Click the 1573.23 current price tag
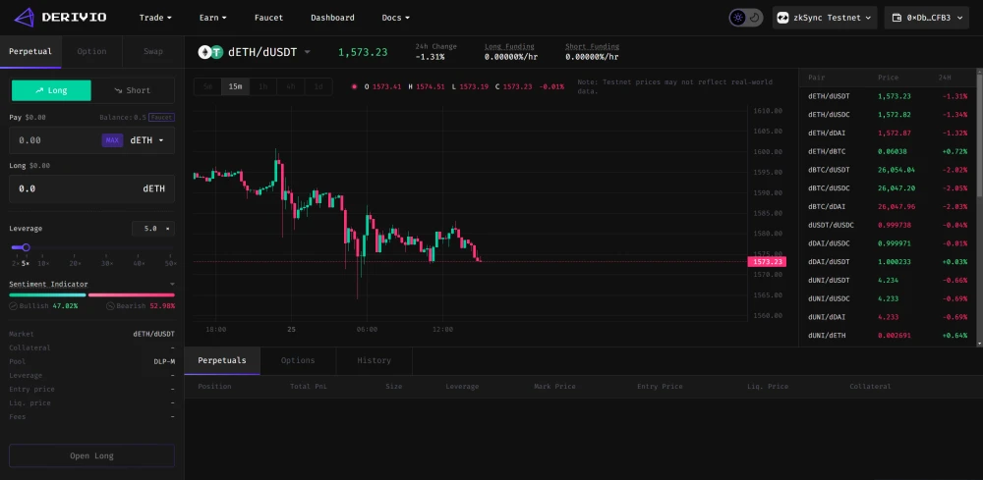The image size is (983, 480). pos(767,261)
